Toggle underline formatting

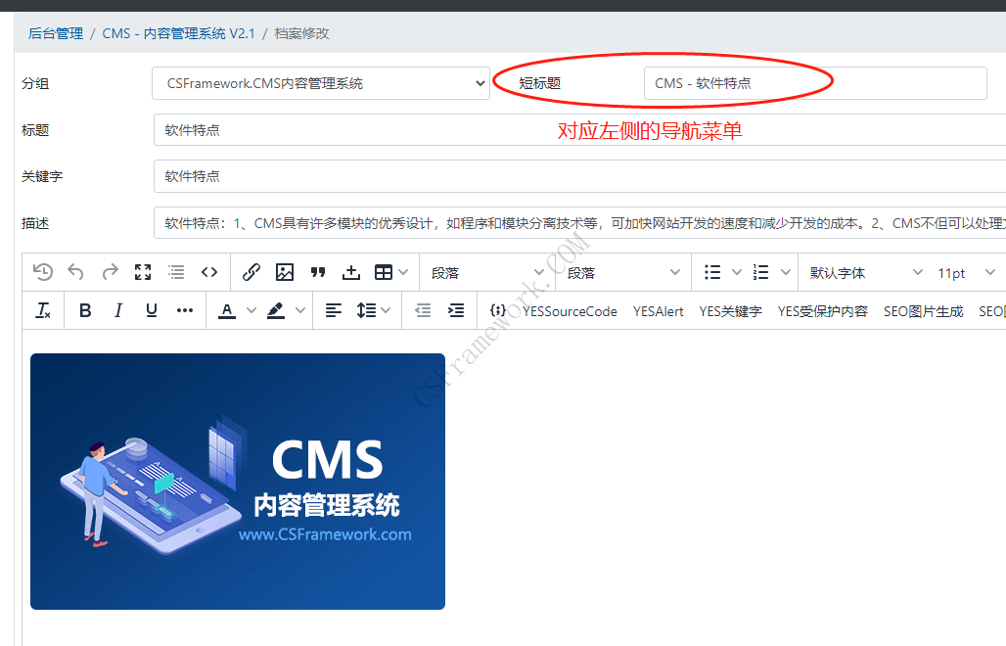click(152, 310)
